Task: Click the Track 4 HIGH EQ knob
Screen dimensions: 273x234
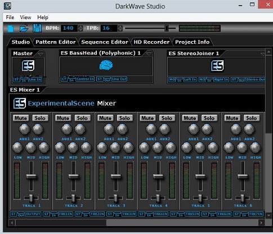Action: pyautogui.click(x=171, y=148)
